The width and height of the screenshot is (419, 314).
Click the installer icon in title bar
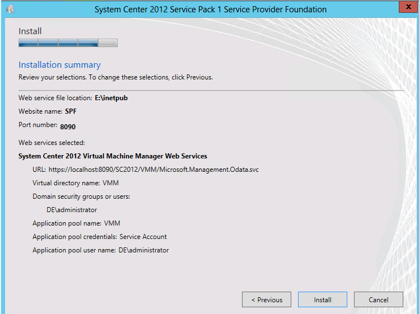click(10, 10)
